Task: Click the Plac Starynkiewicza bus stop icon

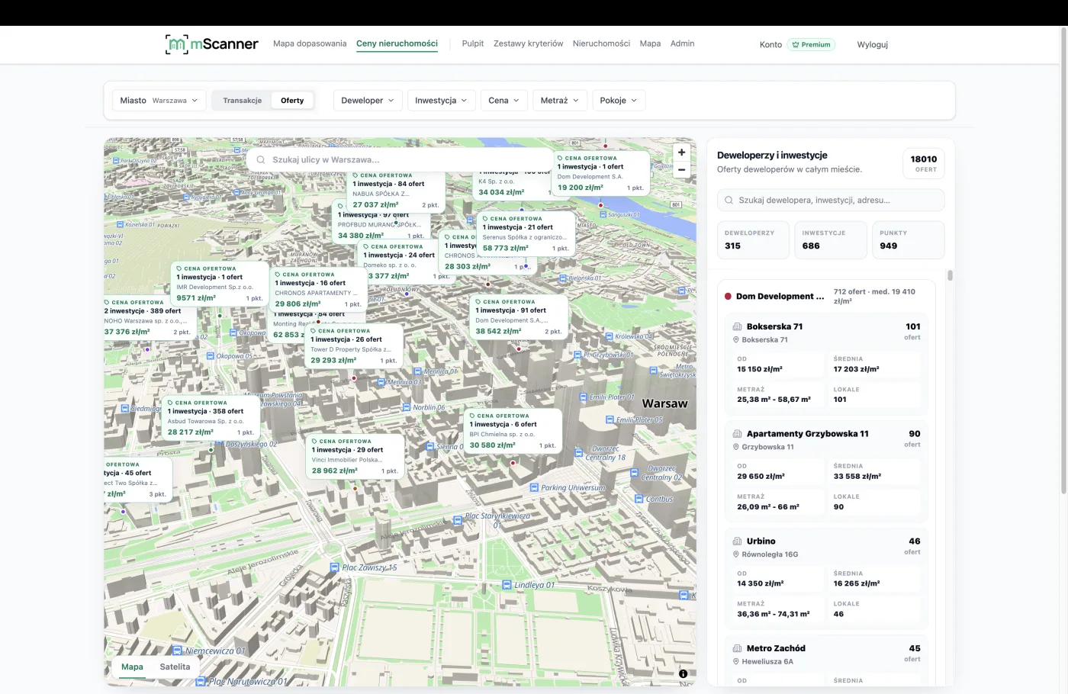Action: pyautogui.click(x=457, y=519)
